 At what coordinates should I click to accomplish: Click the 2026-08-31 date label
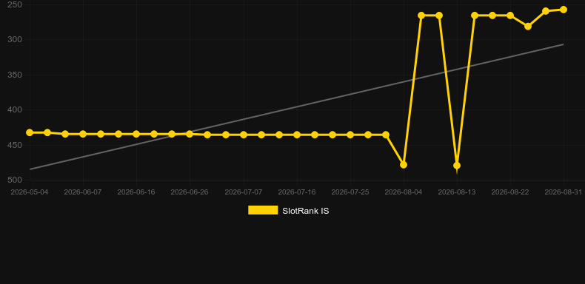(x=564, y=192)
